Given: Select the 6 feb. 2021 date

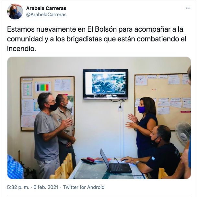Looking at the screenshot, I should coord(46,187).
